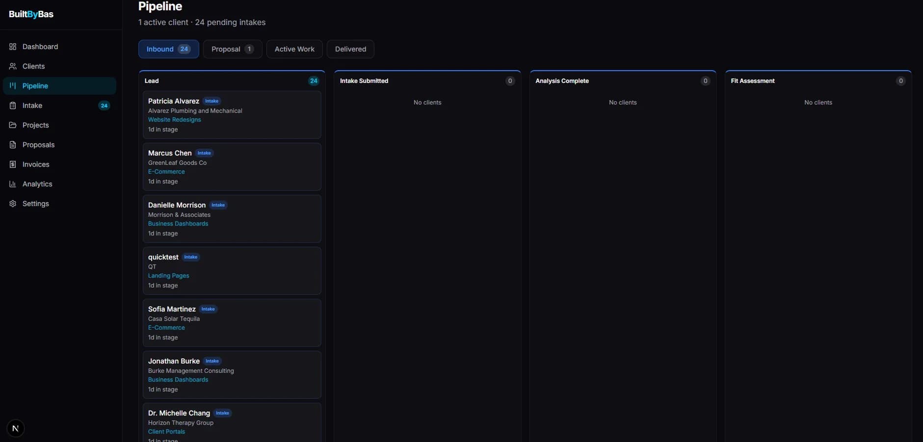
Task: Click the Dashboard grid icon in sidebar
Action: pos(13,47)
